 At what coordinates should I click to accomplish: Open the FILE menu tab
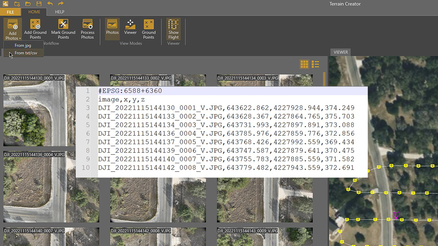coord(10,12)
